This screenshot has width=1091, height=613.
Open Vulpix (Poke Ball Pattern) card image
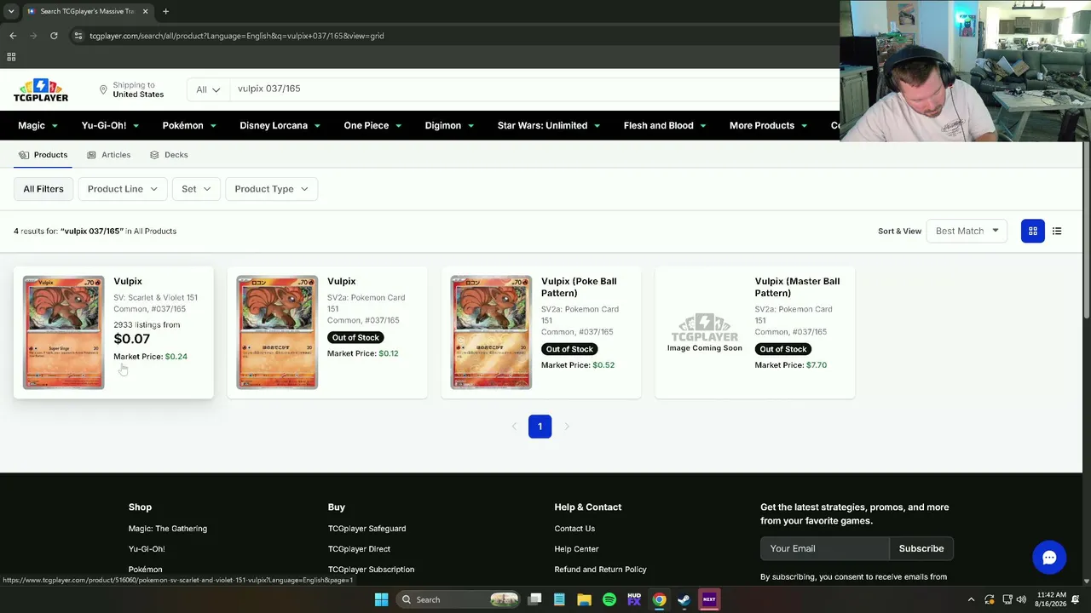pos(491,332)
